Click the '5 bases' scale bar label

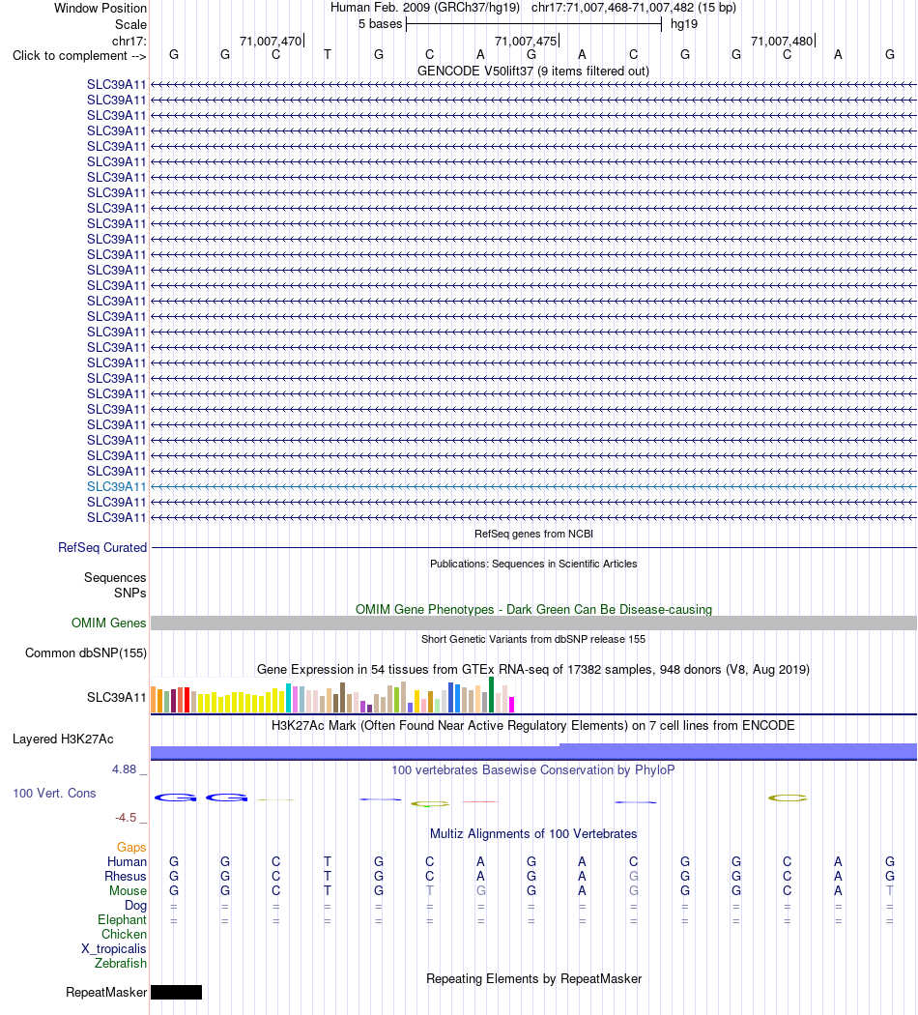[x=381, y=24]
